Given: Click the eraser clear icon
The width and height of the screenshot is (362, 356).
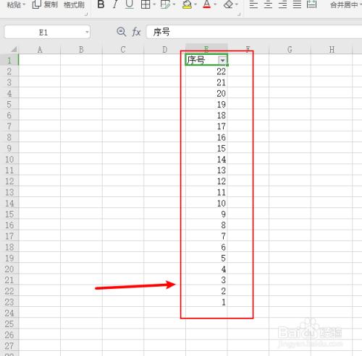Looking at the screenshot, I should tap(228, 4).
